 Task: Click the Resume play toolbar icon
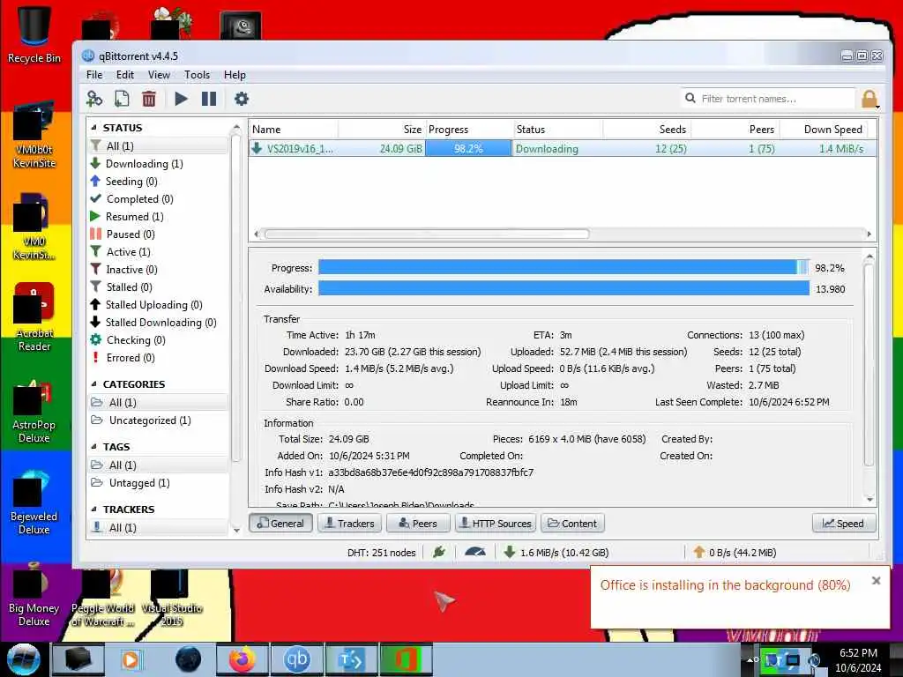coord(181,99)
